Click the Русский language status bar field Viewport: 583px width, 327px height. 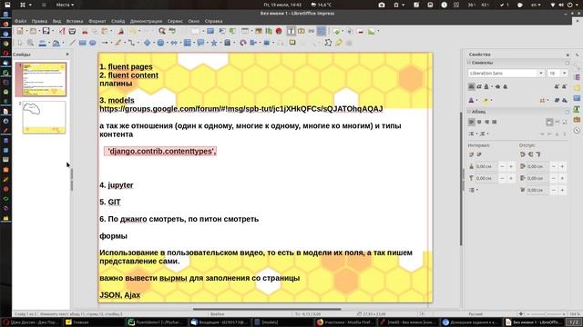pyautogui.click(x=476, y=314)
